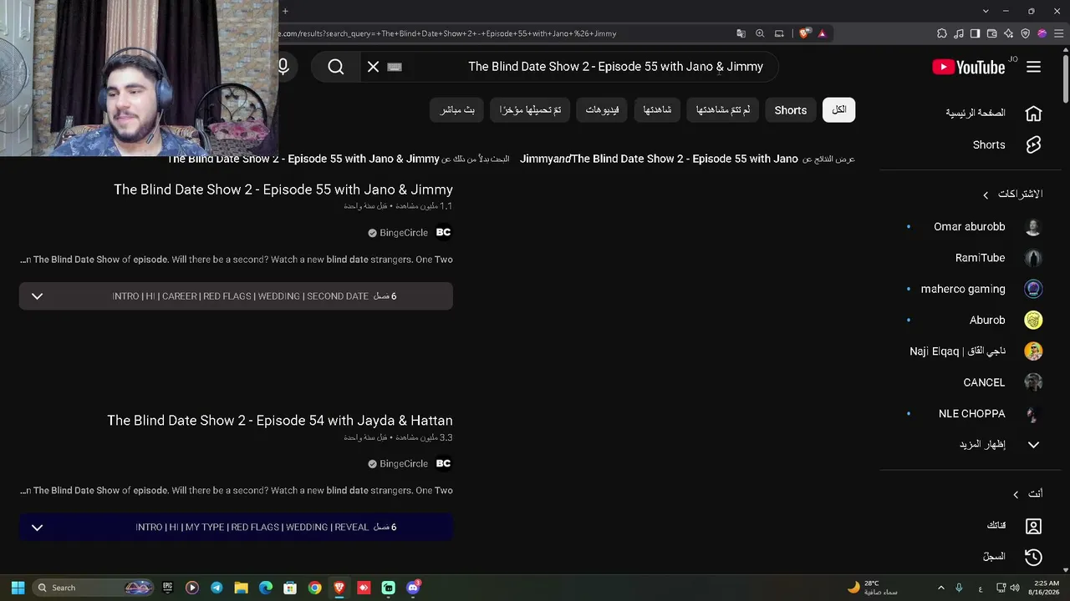Expand the Subscriptions (الاشتراكات) section arrow
The height and width of the screenshot is (601, 1070).
[x=986, y=194]
